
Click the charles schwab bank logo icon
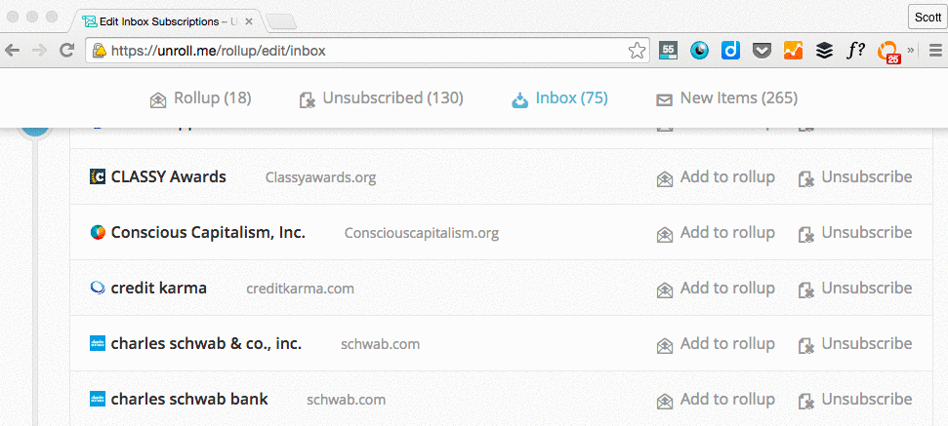(x=98, y=399)
